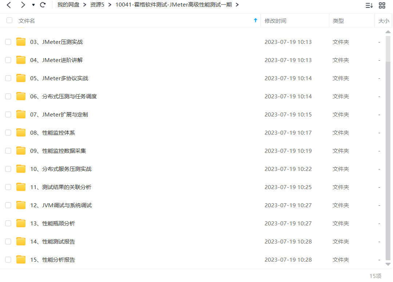Go forward with the right arrow
The height and width of the screenshot is (282, 393).
23,5
